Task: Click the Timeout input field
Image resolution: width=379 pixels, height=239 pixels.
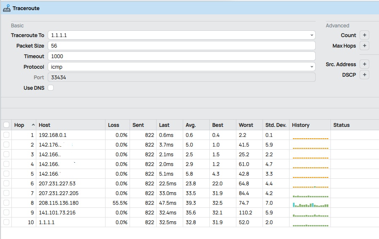Action: pos(181,56)
